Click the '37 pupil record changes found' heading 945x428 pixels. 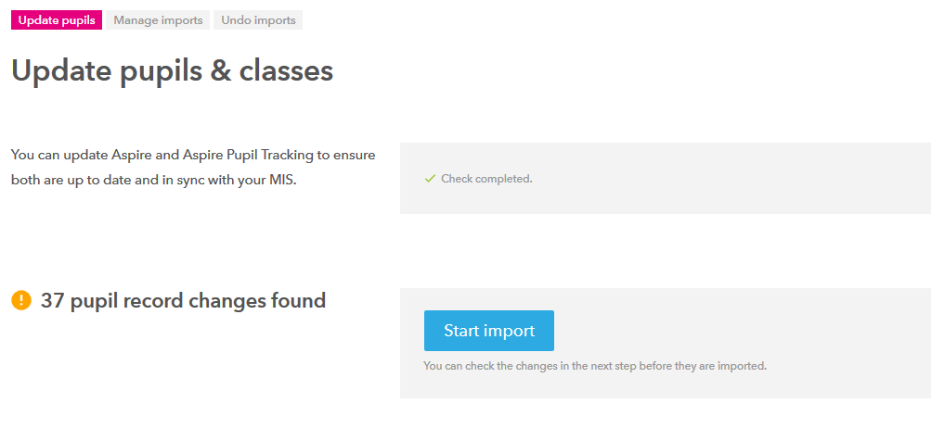(183, 300)
